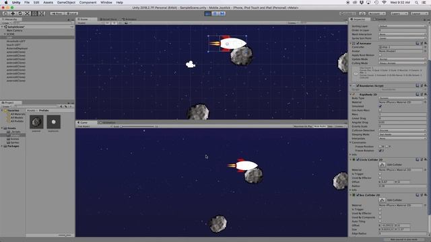Open the Window menu
431x242 pixels.
click(106, 3)
